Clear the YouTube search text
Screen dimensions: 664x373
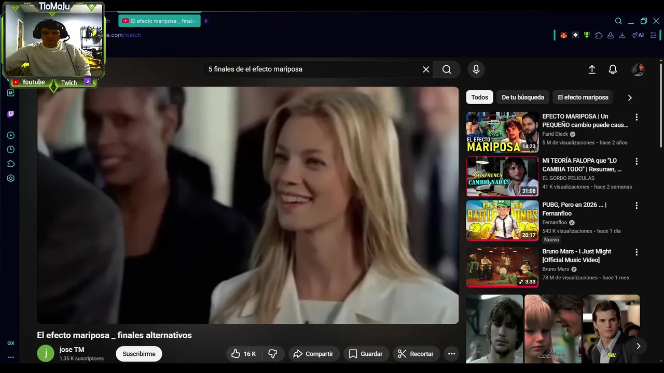[426, 69]
